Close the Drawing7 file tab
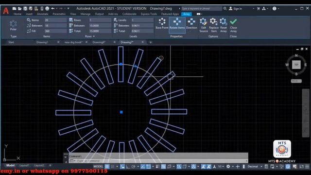The width and height of the screenshot is (311, 175). (x=142, y=42)
